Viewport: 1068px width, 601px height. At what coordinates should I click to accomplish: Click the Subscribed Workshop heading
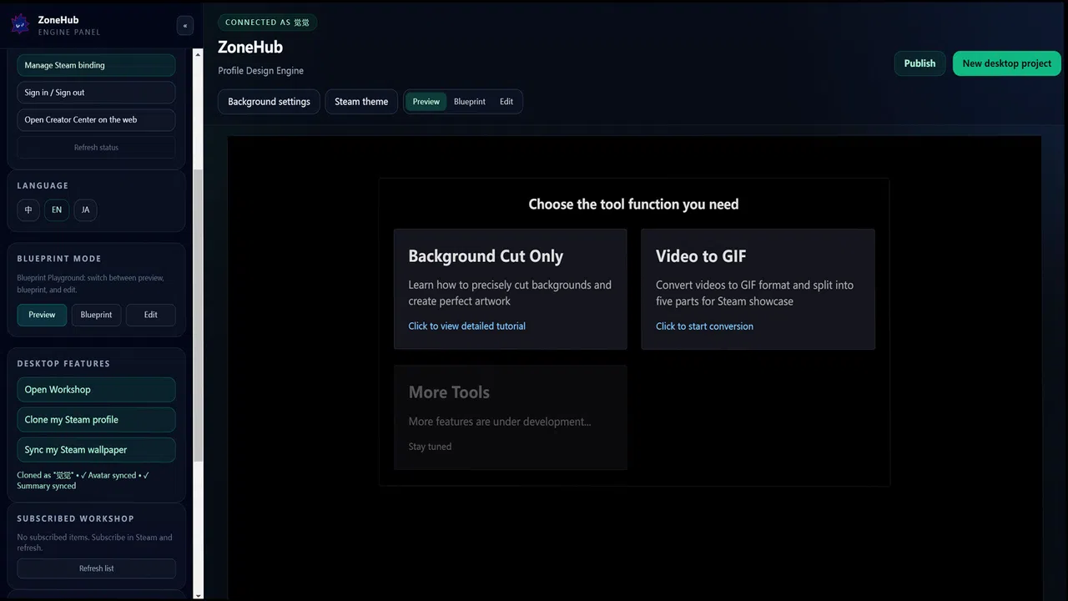click(x=75, y=518)
